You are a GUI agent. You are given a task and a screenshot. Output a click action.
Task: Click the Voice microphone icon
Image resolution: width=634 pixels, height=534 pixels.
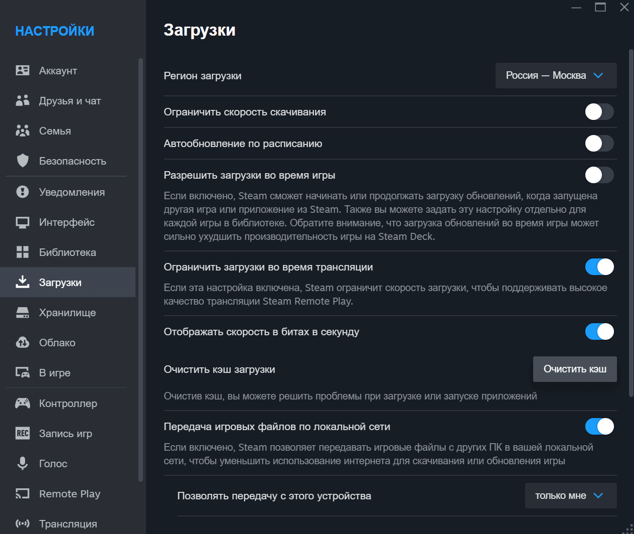23,463
